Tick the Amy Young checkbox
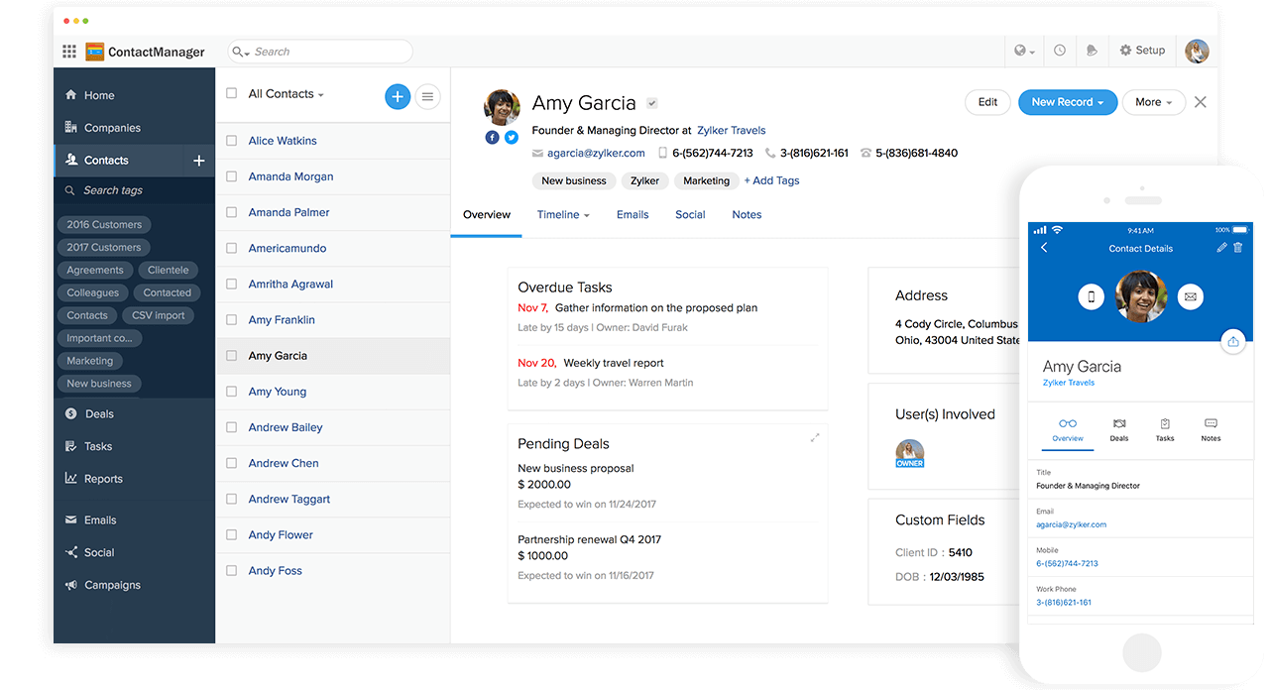1269x690 pixels. (231, 392)
